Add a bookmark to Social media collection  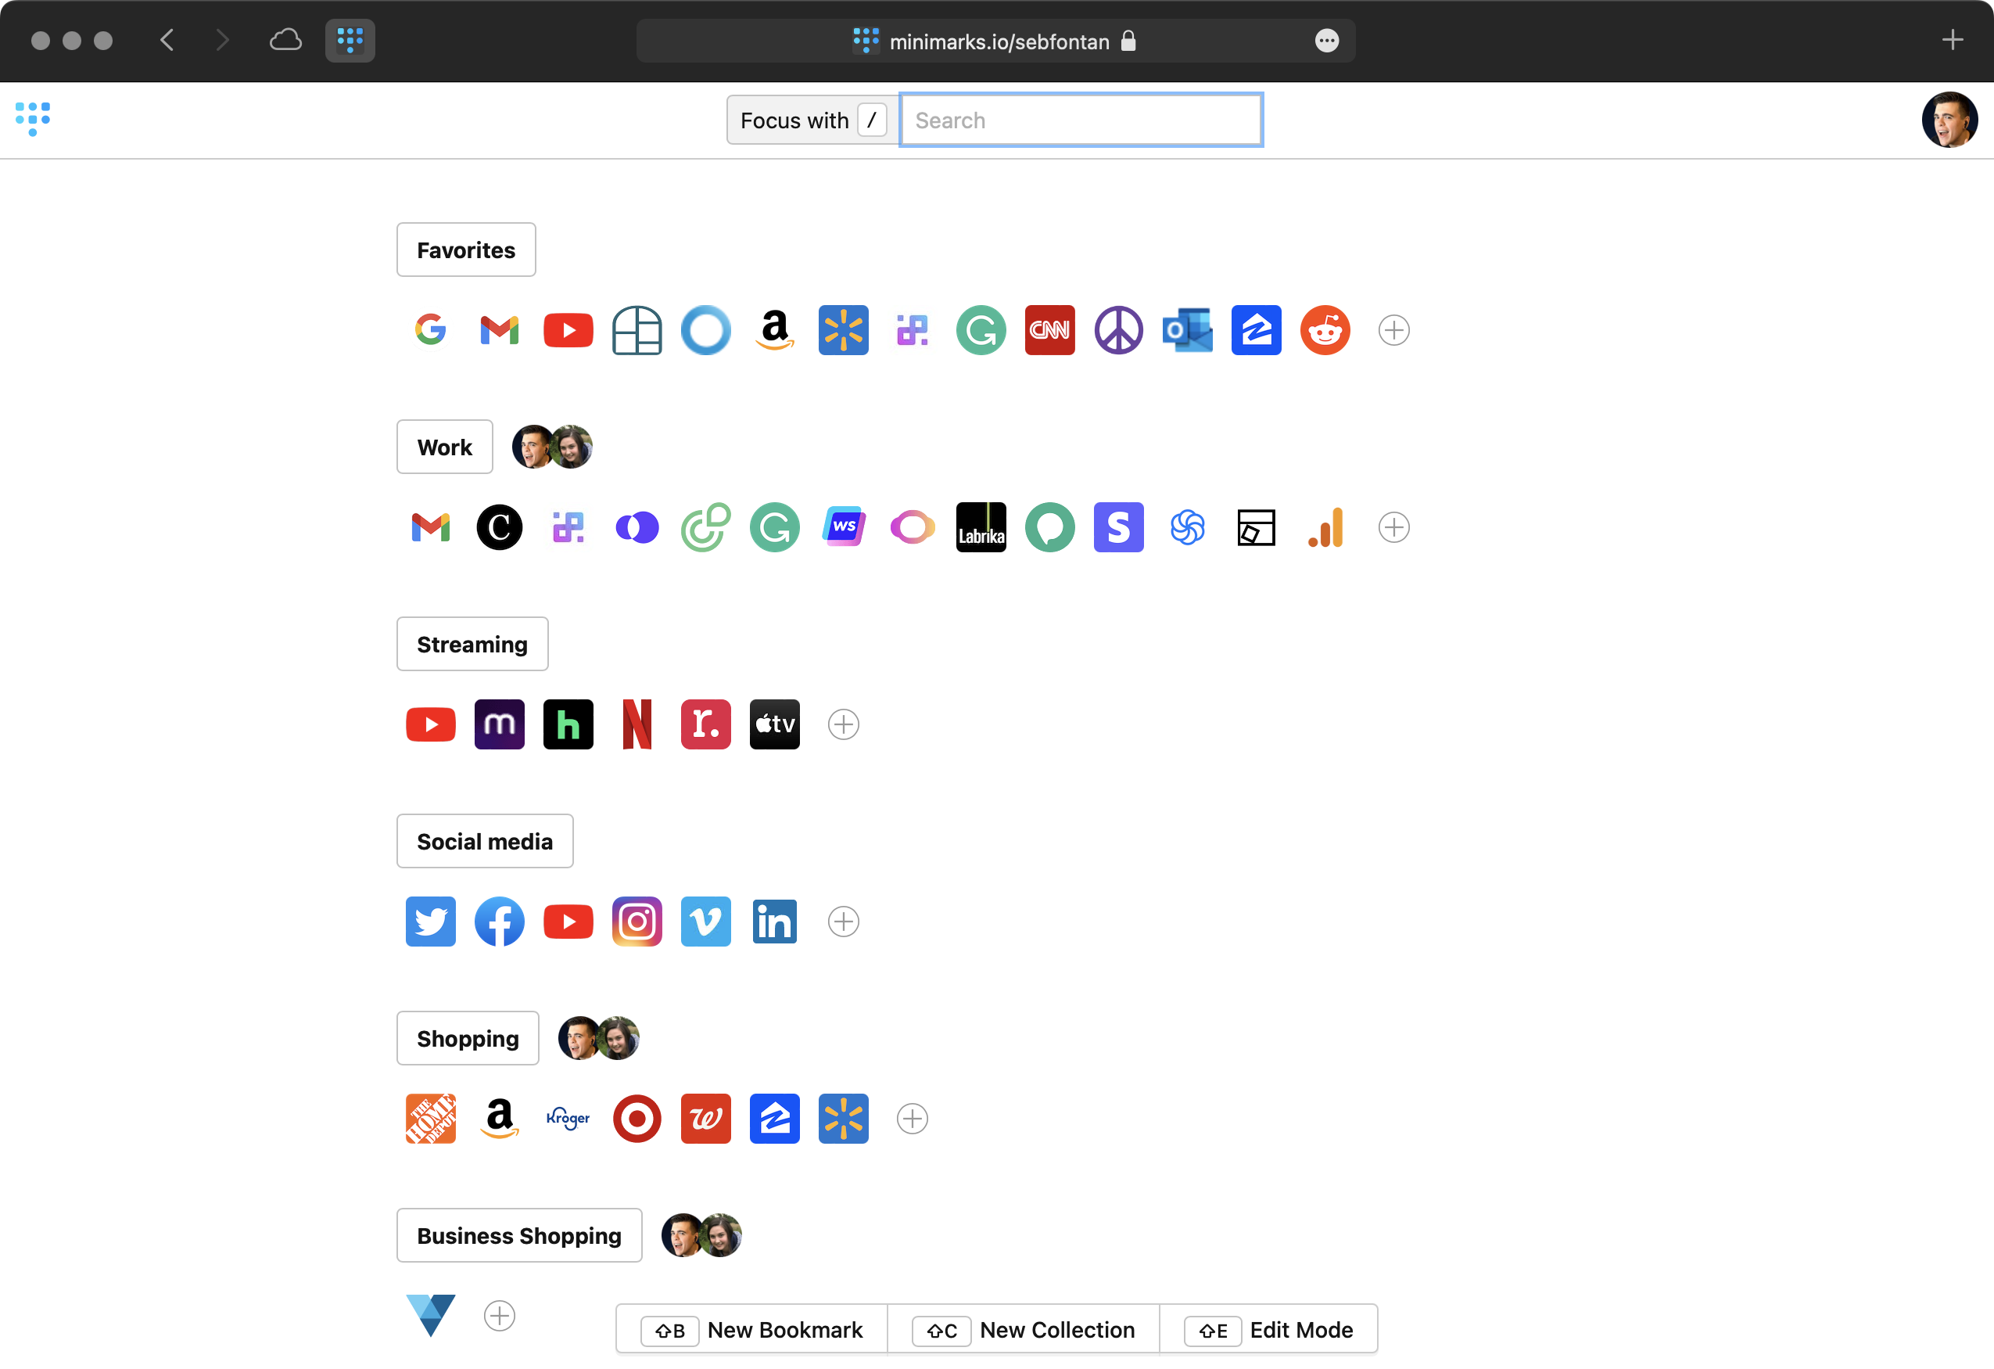(844, 922)
